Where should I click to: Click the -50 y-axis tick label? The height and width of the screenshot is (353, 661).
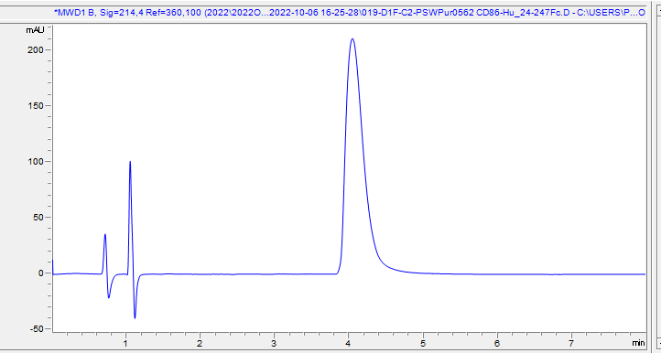tap(36, 329)
